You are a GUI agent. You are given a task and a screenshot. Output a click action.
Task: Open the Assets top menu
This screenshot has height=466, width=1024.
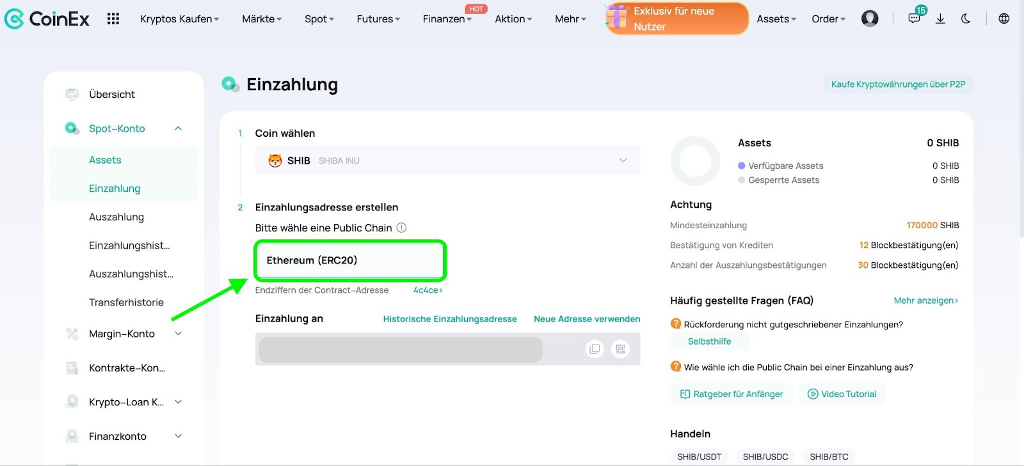click(x=776, y=19)
